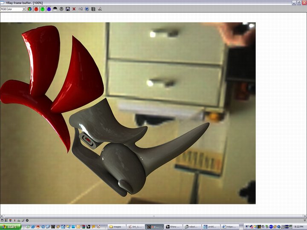Switch to the images taskbar window
The width and height of the screenshot is (307, 230).
click(x=117, y=227)
